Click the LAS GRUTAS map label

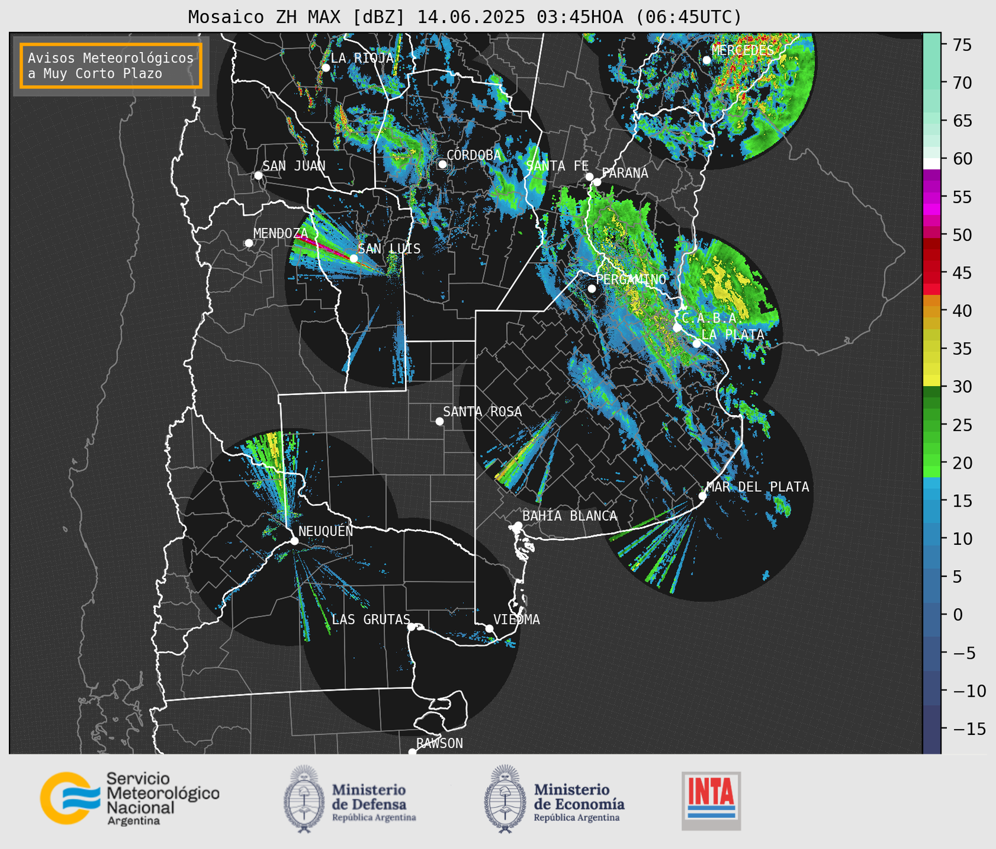[x=371, y=619]
